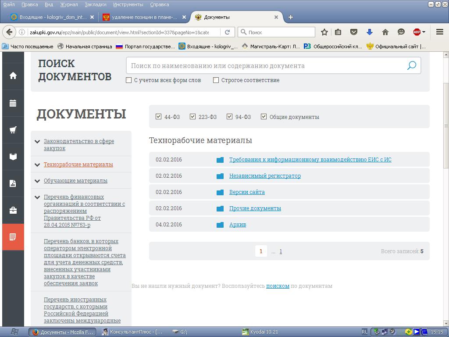Image resolution: width=449 pixels, height=337 pixels.
Task: Expand the Законодательство в сфере закупок section
Action: pyautogui.click(x=38, y=141)
